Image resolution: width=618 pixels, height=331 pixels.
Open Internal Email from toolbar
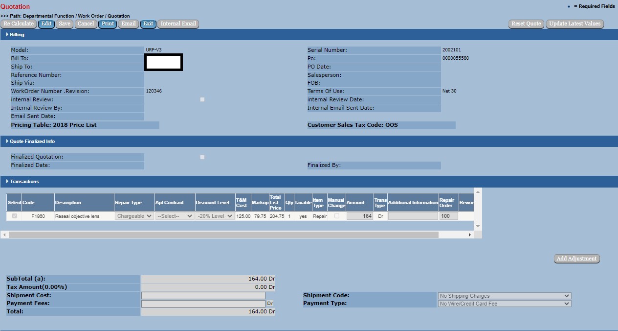point(178,24)
